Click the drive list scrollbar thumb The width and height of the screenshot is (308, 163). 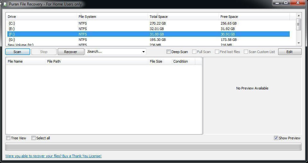pos(299,24)
